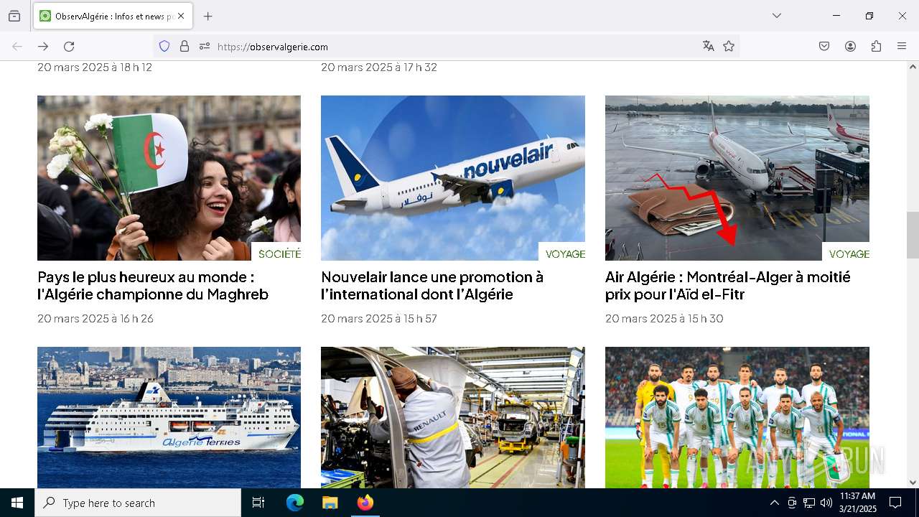
Task: View site security padlock information
Action: pyautogui.click(x=185, y=47)
